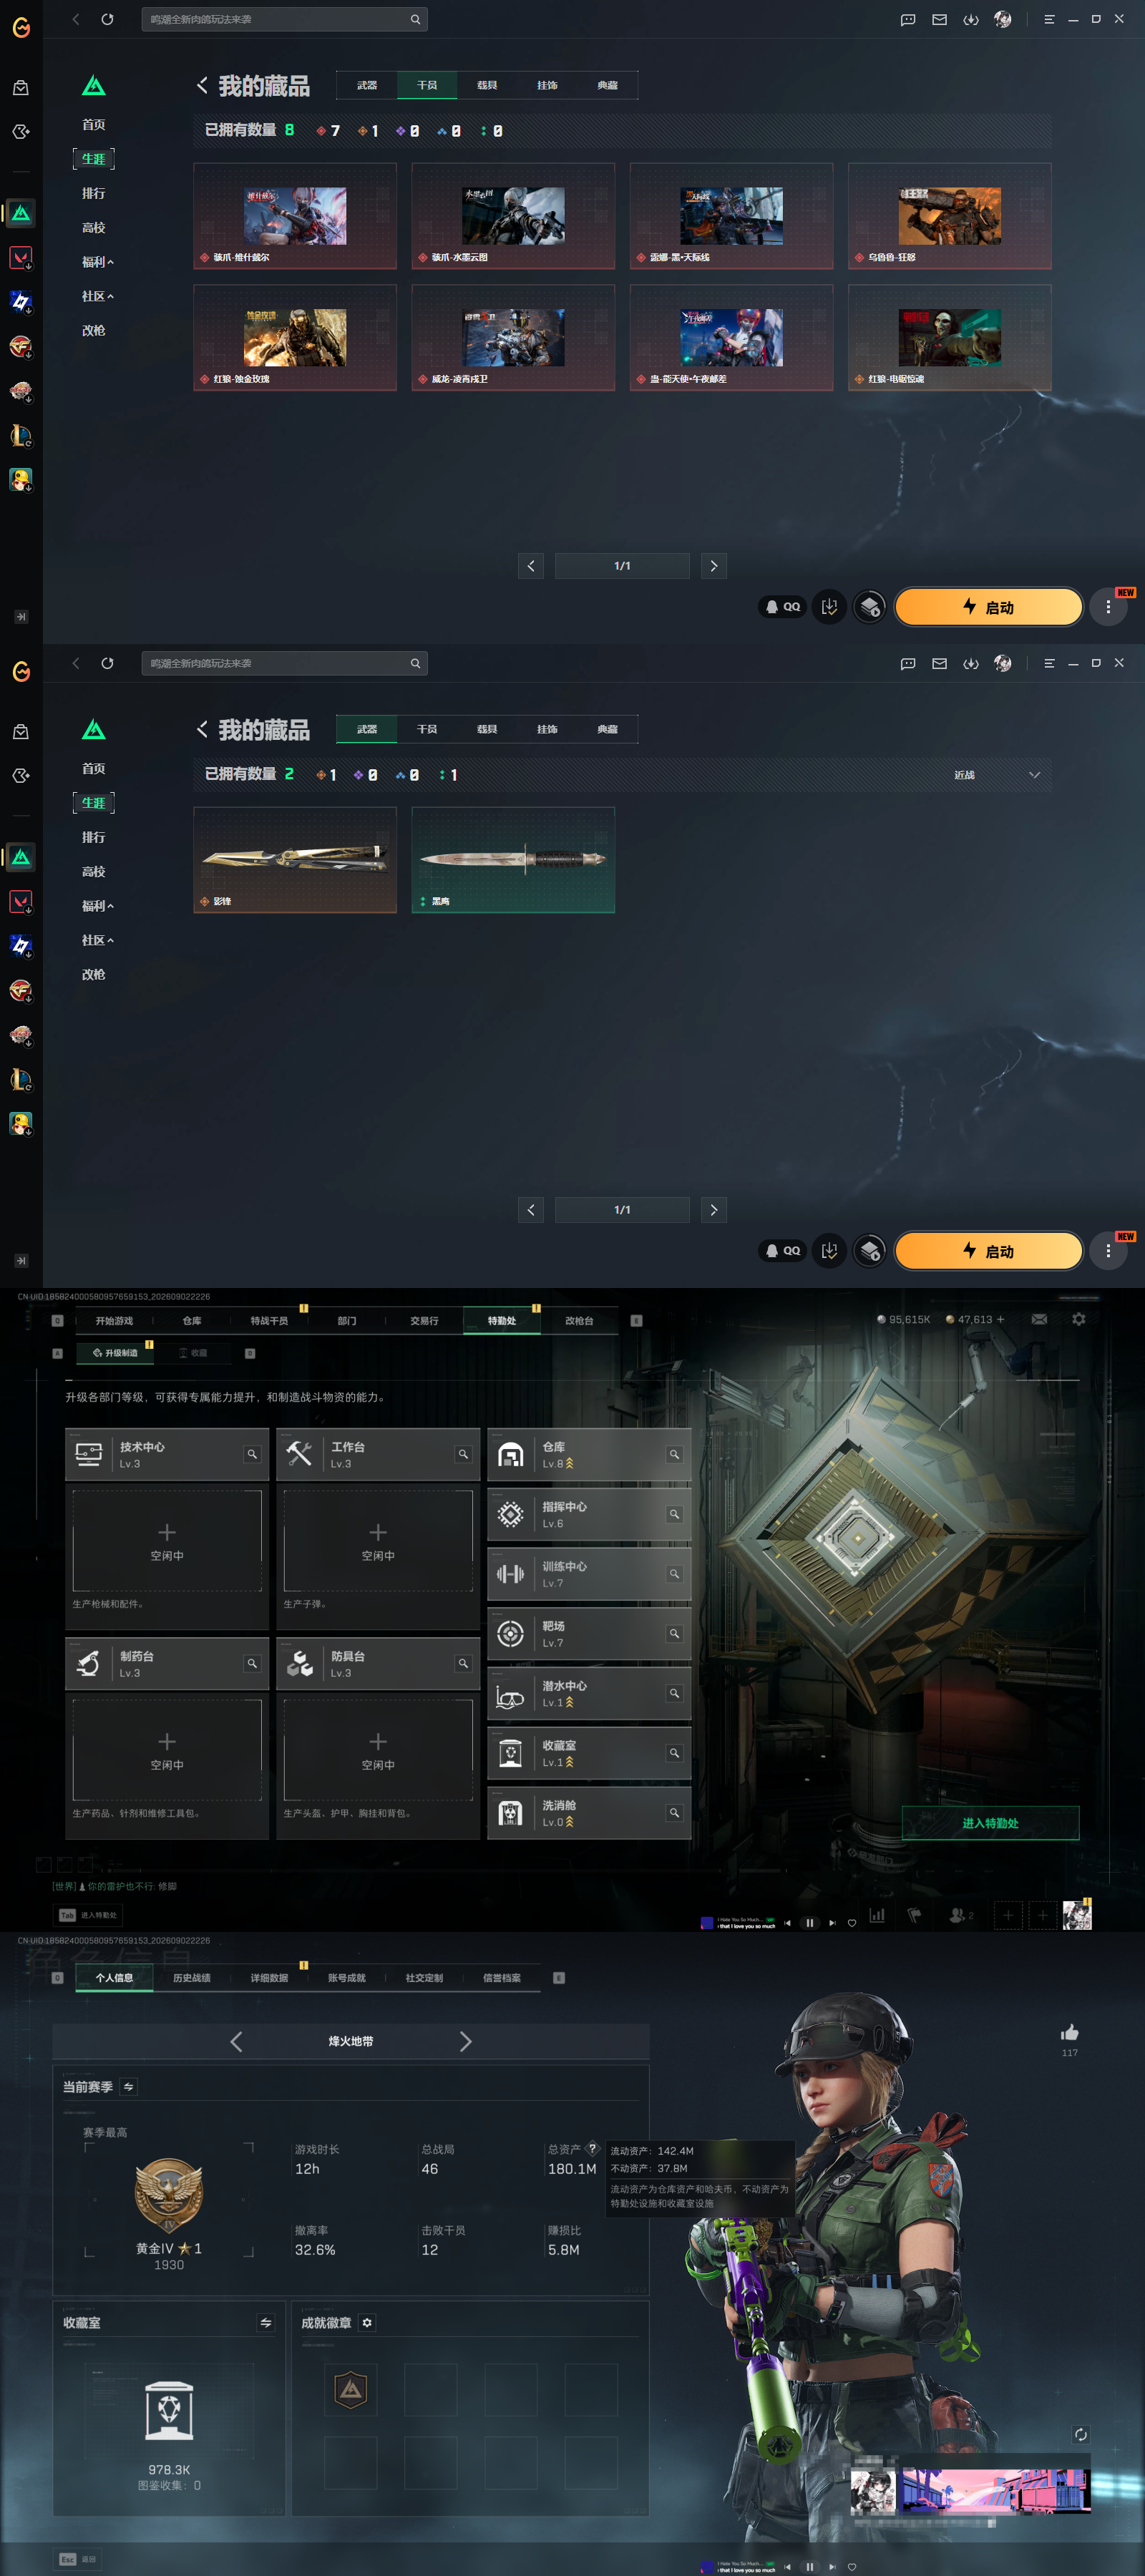The height and width of the screenshot is (2576, 1145).
Task: Open the 账号成就 tab
Action: (x=347, y=1978)
